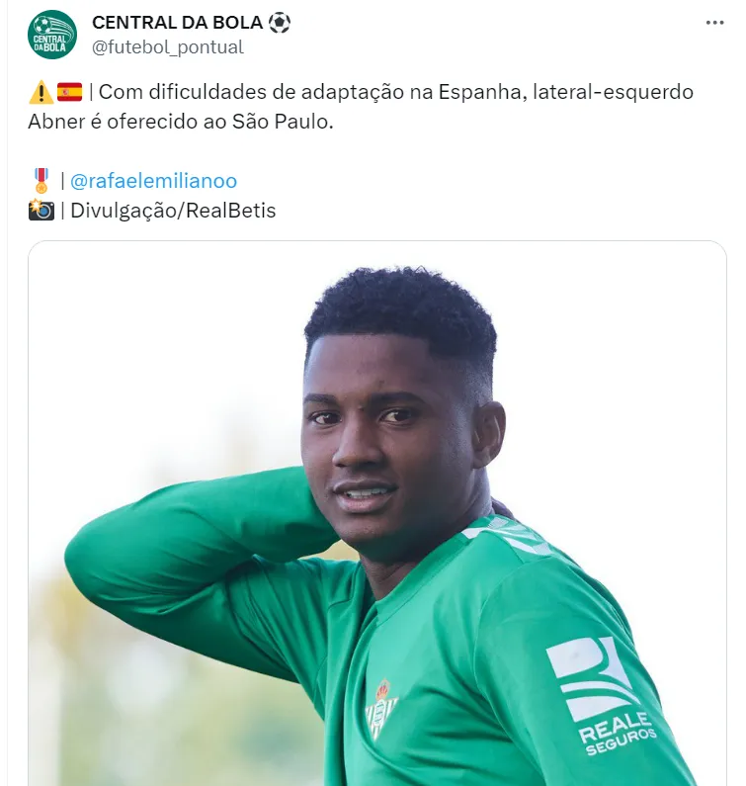Click the word 'Espanha' in the tweet text

coord(482,92)
